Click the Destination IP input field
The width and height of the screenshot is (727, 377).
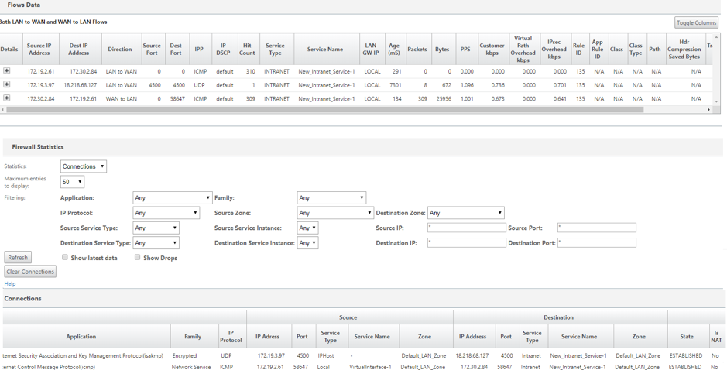(x=466, y=242)
